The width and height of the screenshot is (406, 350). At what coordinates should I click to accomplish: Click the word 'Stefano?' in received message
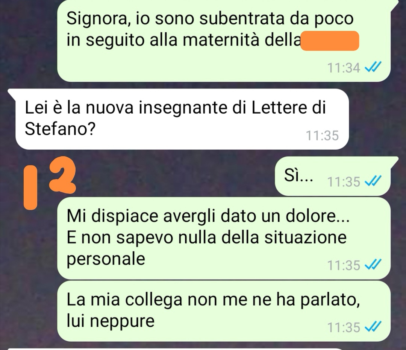point(60,129)
